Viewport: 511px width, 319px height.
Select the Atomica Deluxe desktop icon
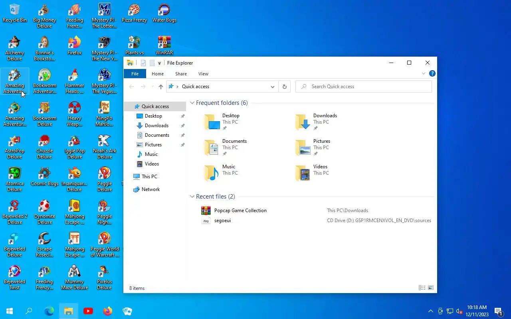click(x=15, y=179)
